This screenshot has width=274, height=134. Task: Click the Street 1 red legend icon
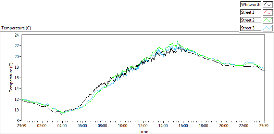pos(267,12)
